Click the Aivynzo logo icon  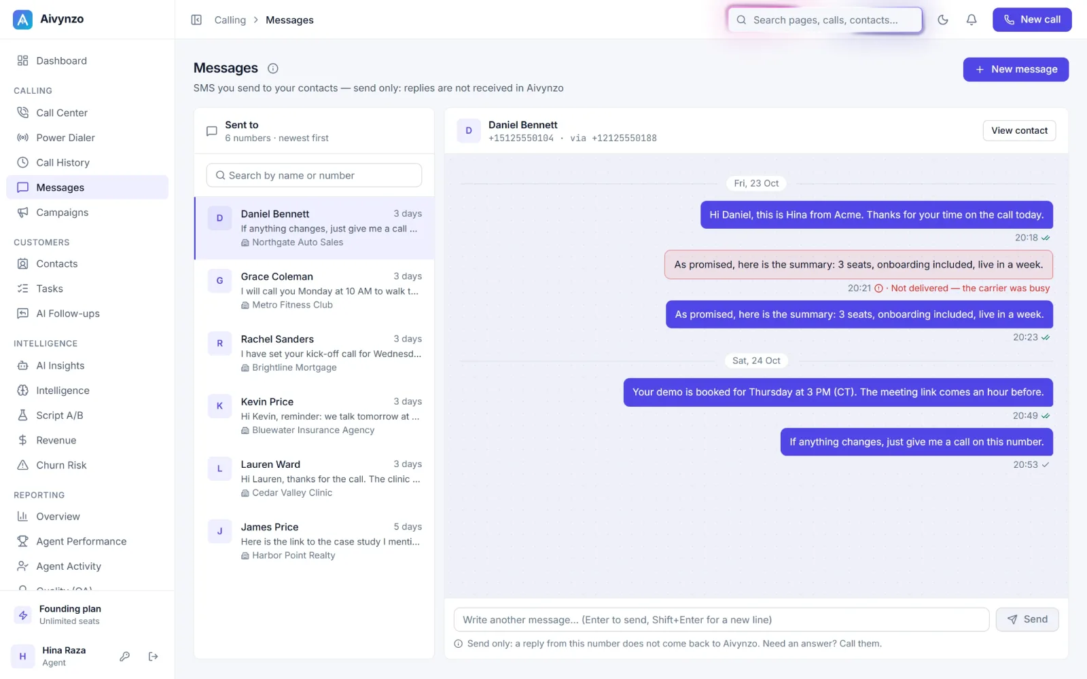pyautogui.click(x=22, y=20)
